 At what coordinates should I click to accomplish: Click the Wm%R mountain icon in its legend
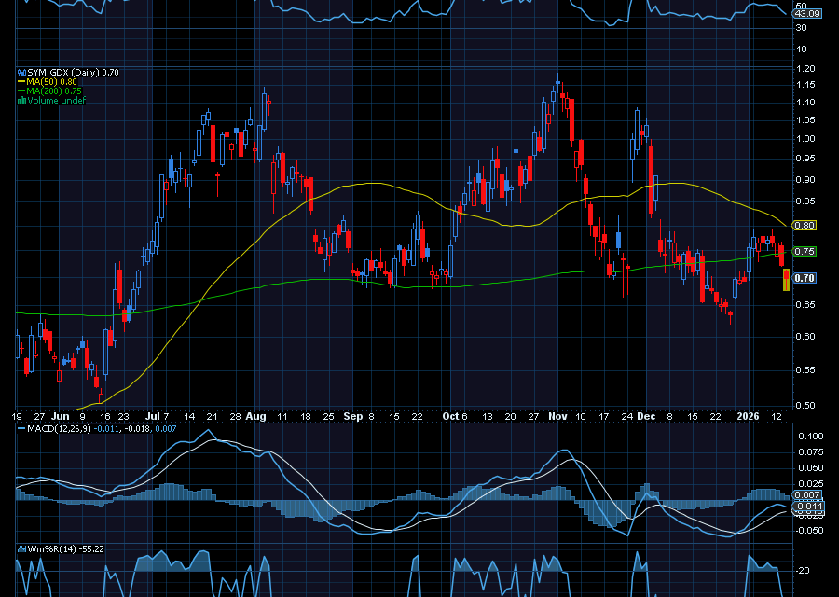[21, 548]
